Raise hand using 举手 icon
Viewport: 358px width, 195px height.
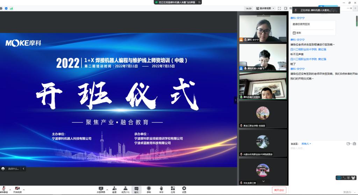pyautogui.click(x=161, y=189)
